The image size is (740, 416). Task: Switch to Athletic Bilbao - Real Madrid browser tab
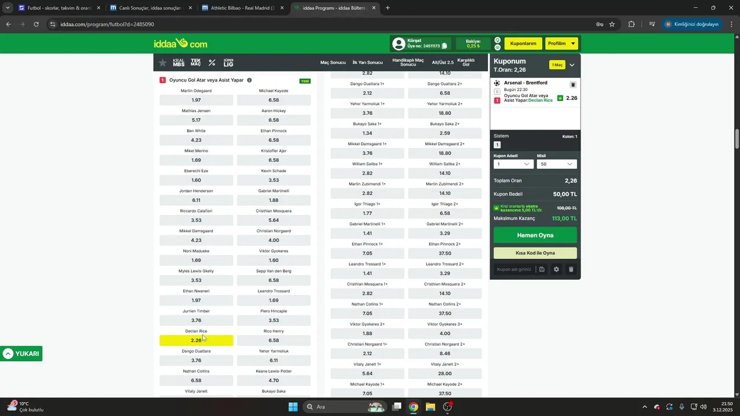[242, 8]
